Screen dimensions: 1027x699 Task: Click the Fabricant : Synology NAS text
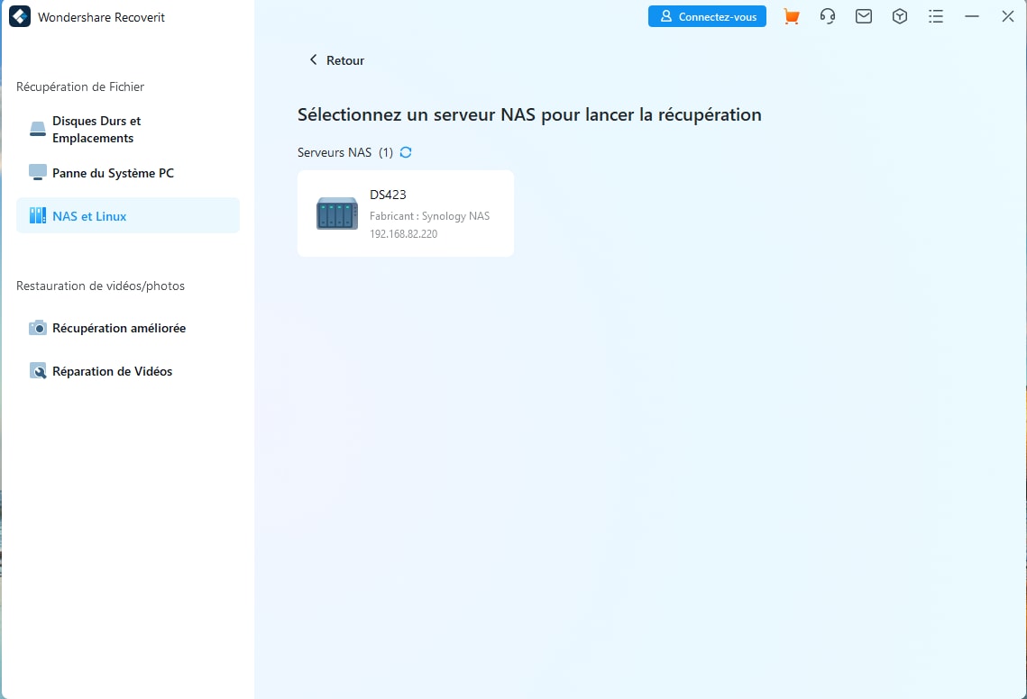[430, 216]
